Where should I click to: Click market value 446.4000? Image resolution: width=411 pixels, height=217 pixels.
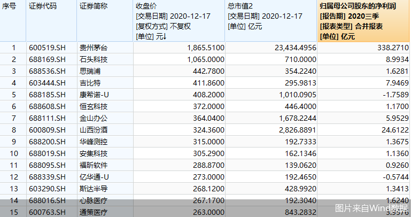[300, 106]
